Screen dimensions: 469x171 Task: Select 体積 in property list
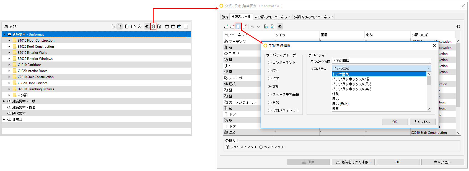tap(379, 94)
